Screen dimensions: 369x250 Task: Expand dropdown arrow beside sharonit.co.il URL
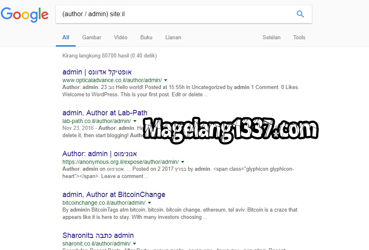[x=134, y=244]
